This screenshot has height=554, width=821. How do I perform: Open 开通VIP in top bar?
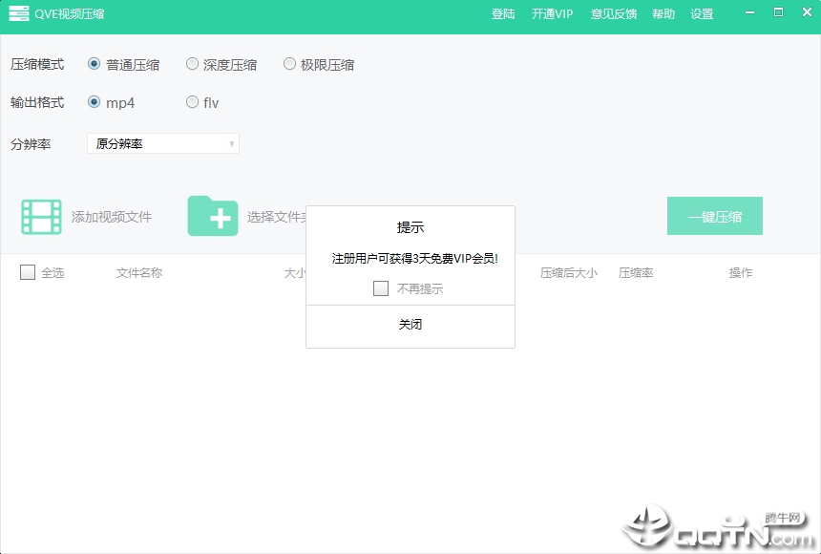pos(552,14)
